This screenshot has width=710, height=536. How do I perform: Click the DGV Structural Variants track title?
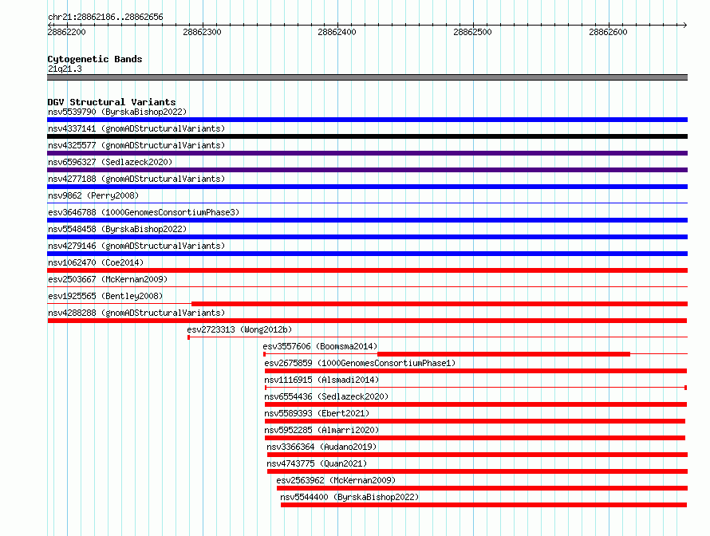112,102
